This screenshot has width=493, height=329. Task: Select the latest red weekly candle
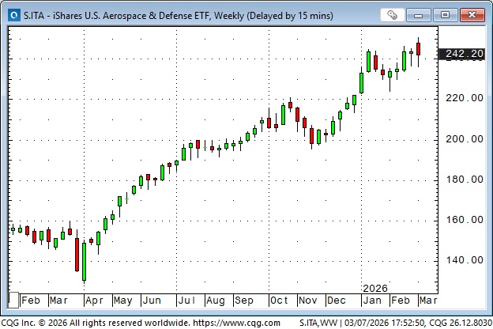point(419,49)
